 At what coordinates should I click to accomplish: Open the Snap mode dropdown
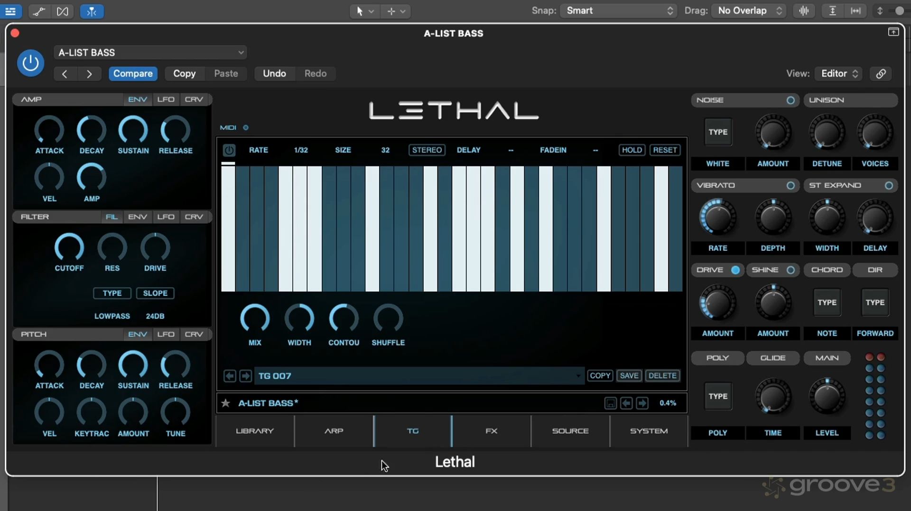[x=618, y=10]
